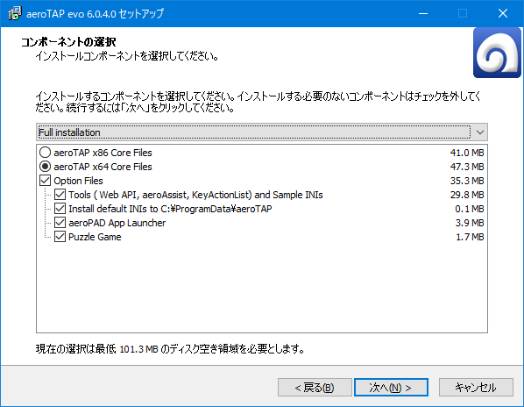Proceed with the 次へ(N) button
This screenshot has width=524, height=407.
(x=391, y=388)
